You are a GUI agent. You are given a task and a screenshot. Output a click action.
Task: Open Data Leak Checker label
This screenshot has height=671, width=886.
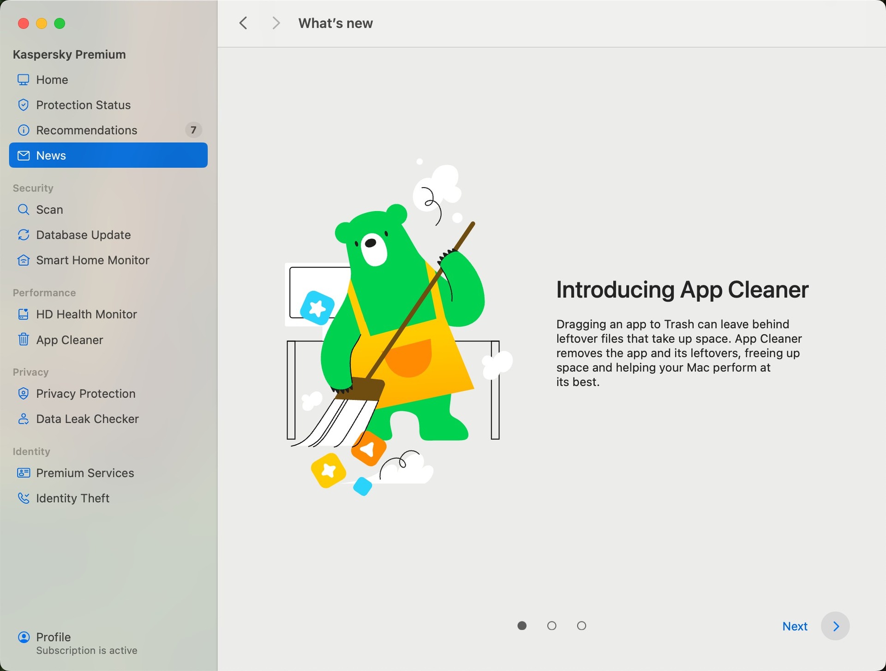tap(87, 419)
